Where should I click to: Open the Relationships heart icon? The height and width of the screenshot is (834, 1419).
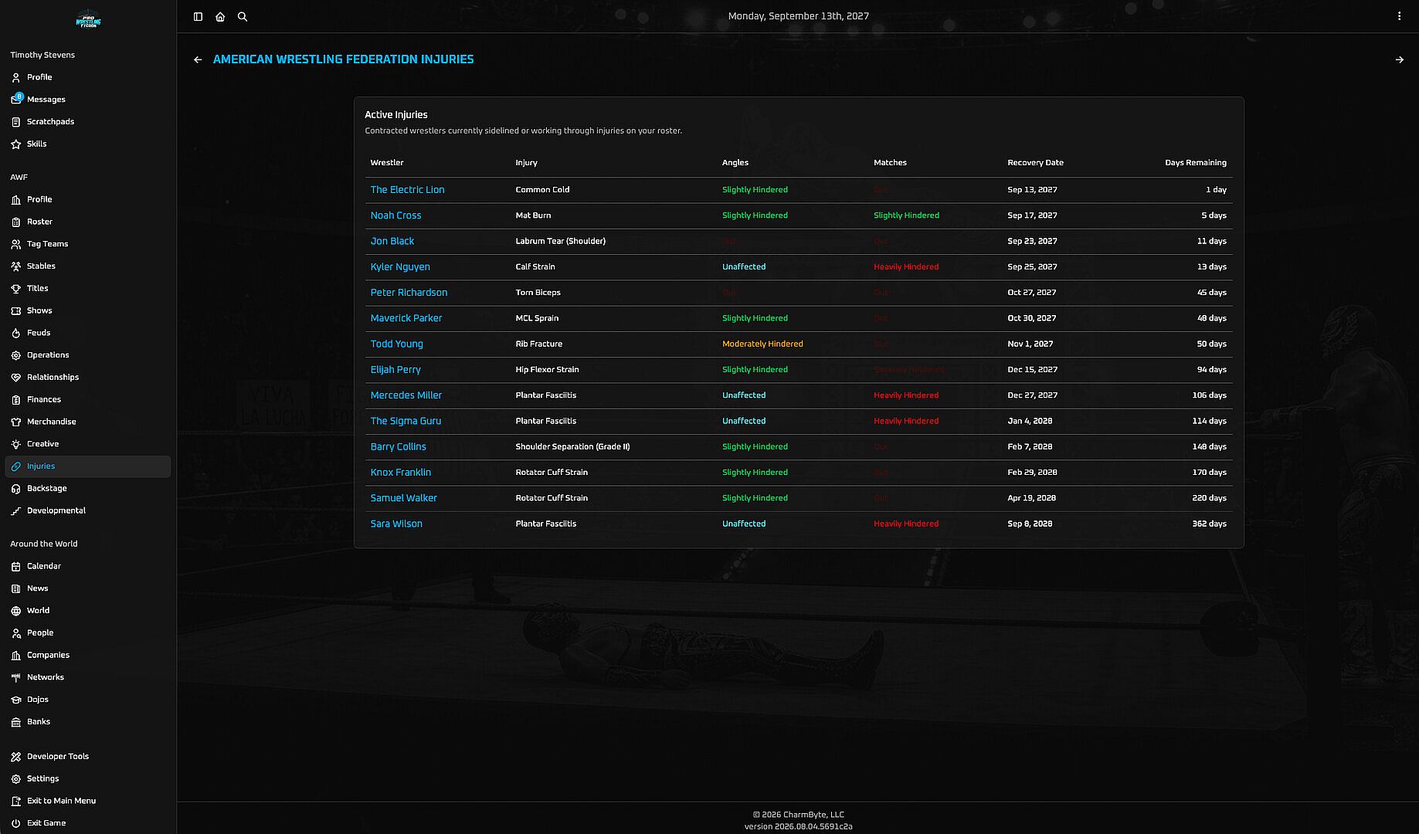[16, 378]
